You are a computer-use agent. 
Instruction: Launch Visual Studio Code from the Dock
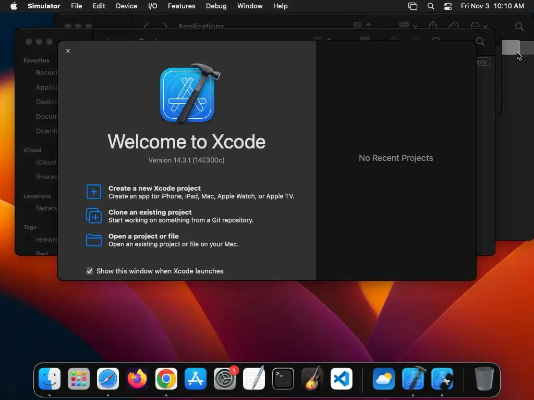click(342, 379)
